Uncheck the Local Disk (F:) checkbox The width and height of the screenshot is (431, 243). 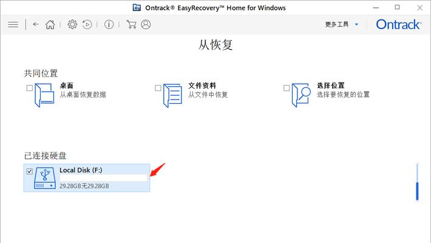pos(29,171)
